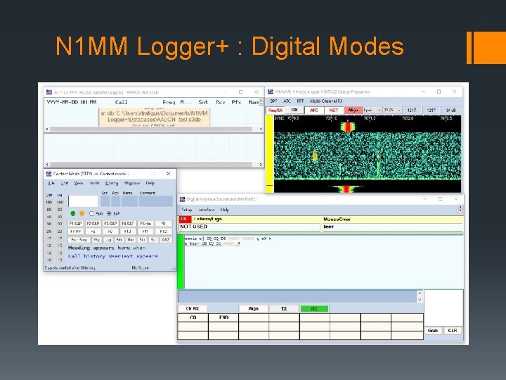Click the MMVARI window title bar icon
The height and width of the screenshot is (380, 506).
click(271, 91)
